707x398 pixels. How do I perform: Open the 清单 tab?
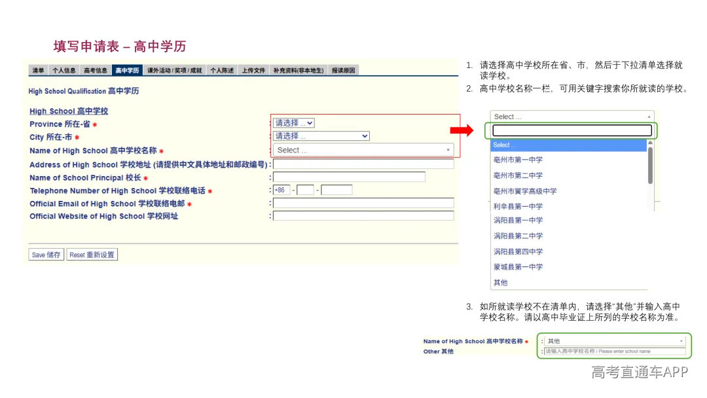[x=39, y=70]
